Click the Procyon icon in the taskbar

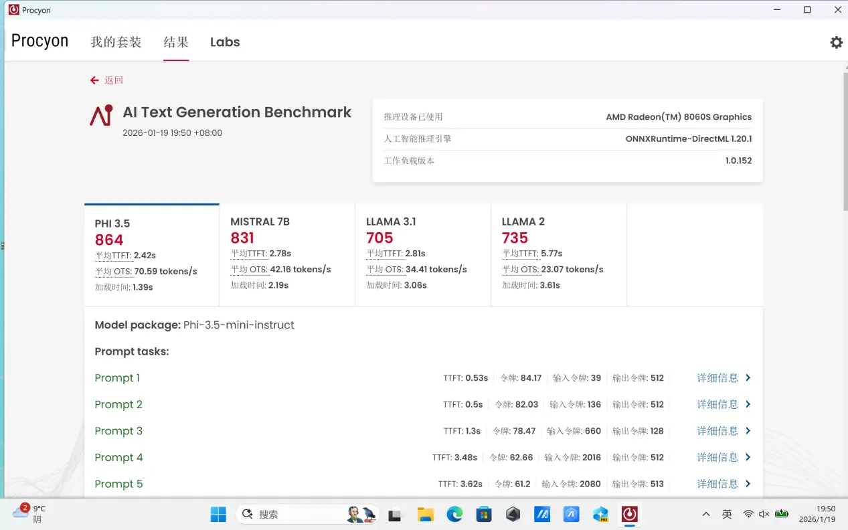629,514
